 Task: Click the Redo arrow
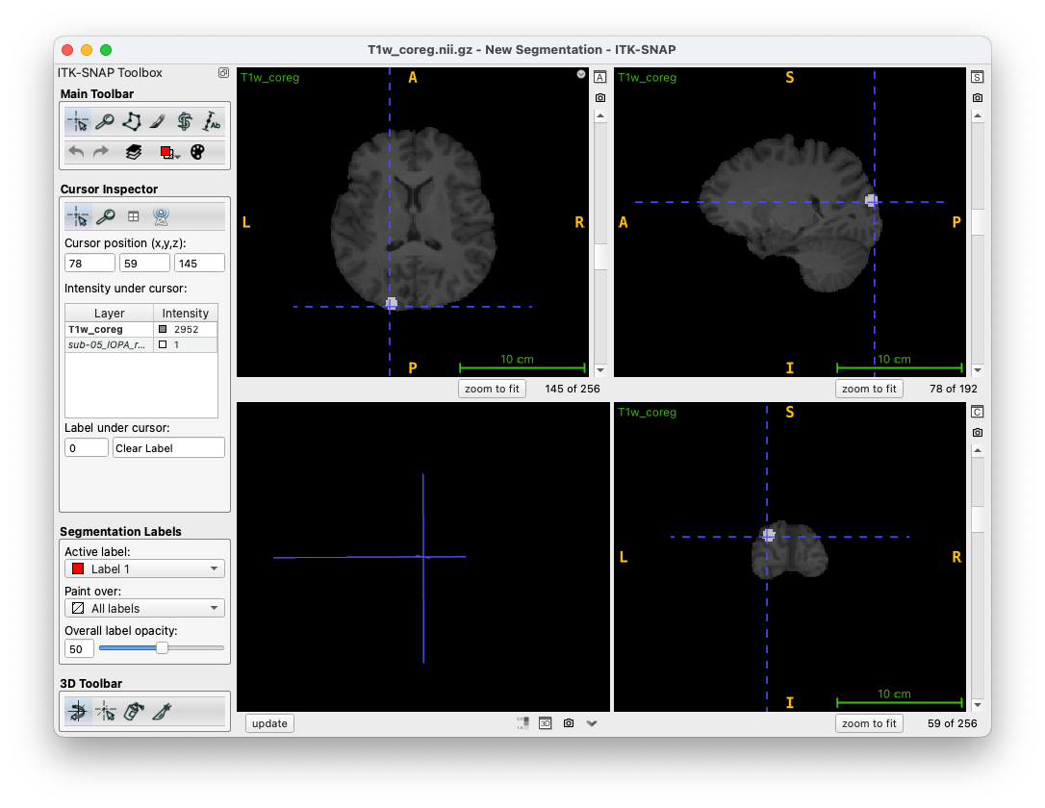tap(101, 152)
